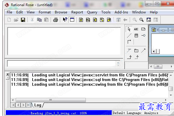Click the log horizontal scrollbar right arrow
Image resolution: width=174 pixels, height=116 pixels.
pos(166,100)
